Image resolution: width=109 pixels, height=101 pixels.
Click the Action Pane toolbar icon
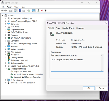click(x=24, y=11)
